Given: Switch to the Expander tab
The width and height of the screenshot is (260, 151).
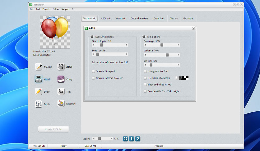Looking at the screenshot, I should pos(188,18).
